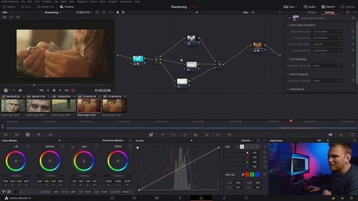Open the Qualifier eyedropper palette
Image resolution: width=358 pixels, height=201 pixels.
pyautogui.click(x=162, y=135)
